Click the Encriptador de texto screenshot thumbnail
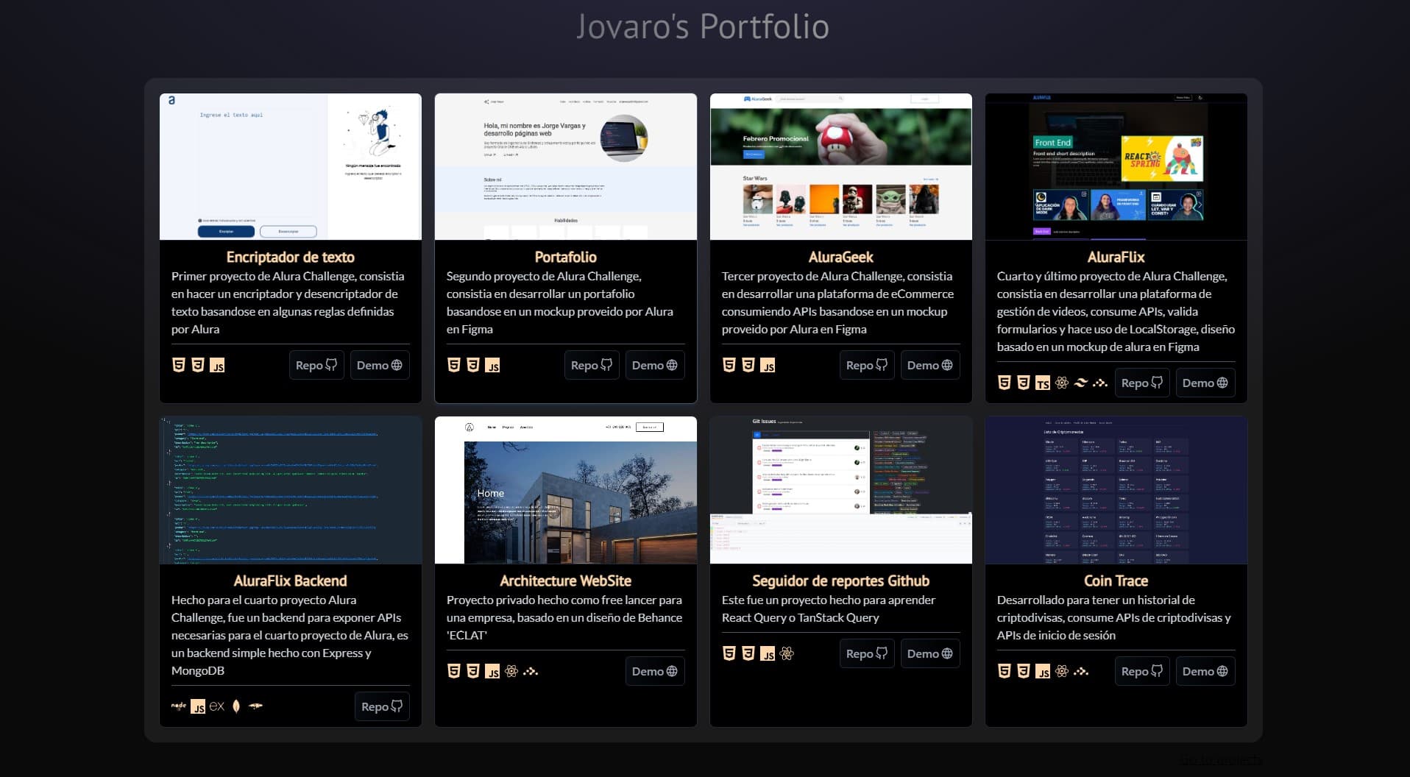 tap(291, 166)
